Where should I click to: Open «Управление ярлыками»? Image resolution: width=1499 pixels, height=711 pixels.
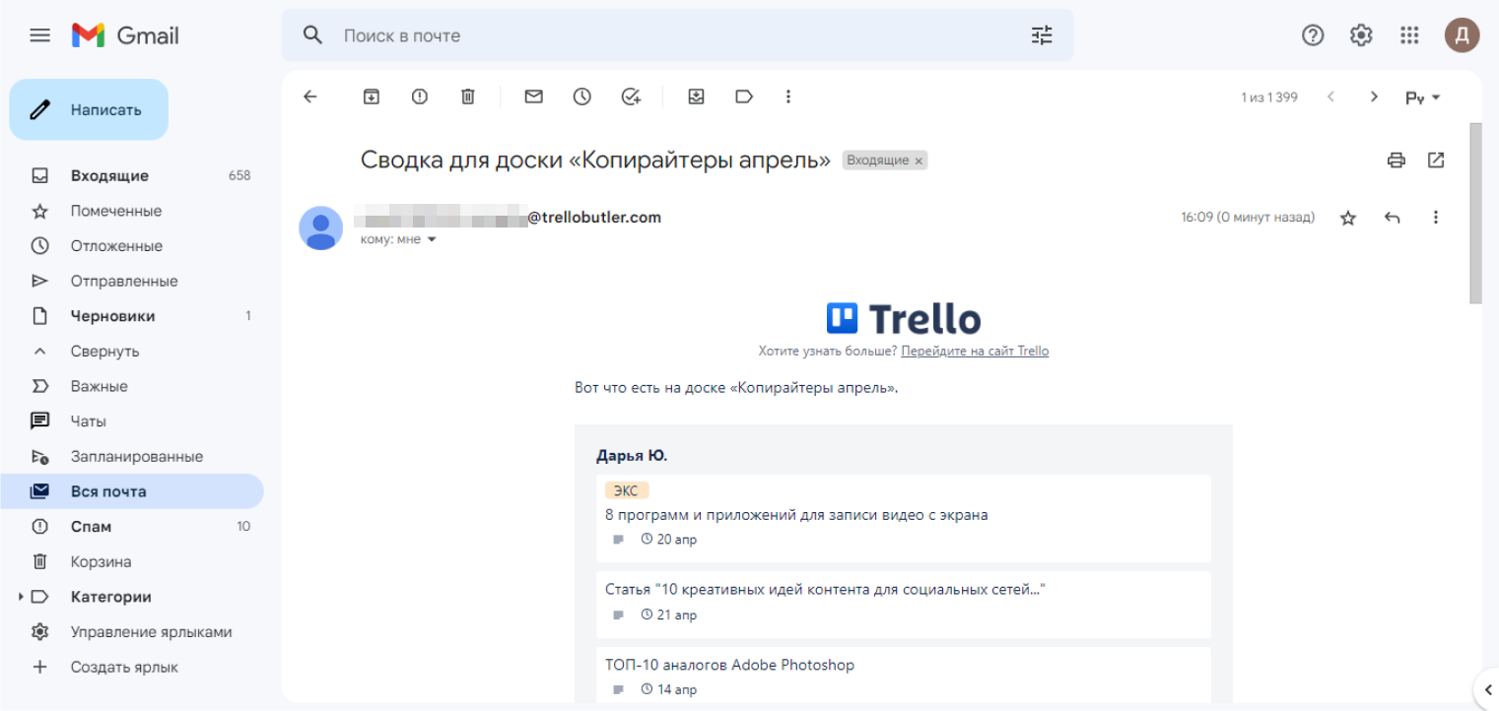coord(132,632)
